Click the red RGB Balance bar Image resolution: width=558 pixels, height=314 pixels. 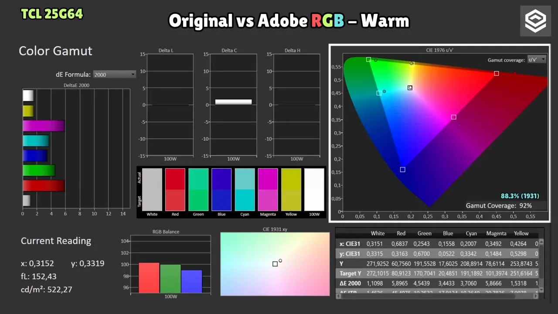pos(149,277)
